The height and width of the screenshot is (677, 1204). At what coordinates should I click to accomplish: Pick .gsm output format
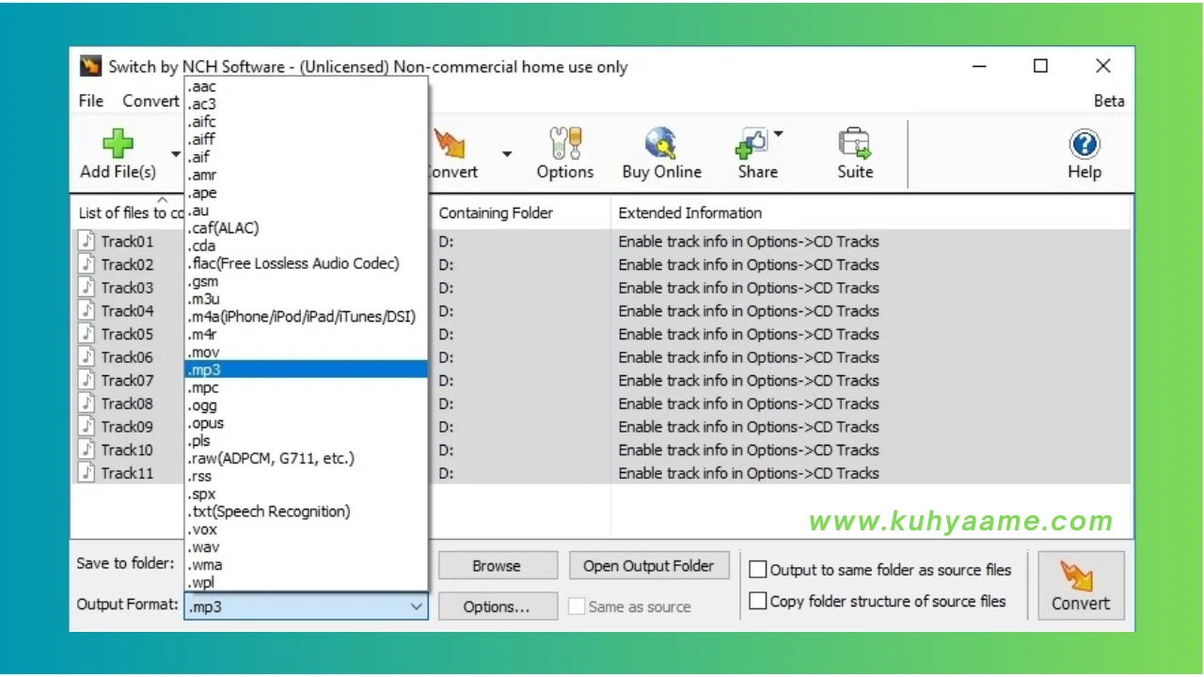pos(307,281)
